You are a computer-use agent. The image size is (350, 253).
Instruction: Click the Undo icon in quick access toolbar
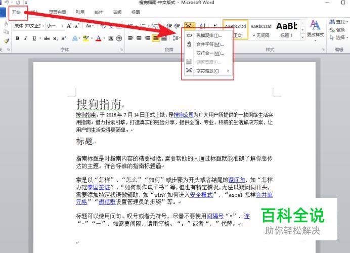(x=7, y=3)
